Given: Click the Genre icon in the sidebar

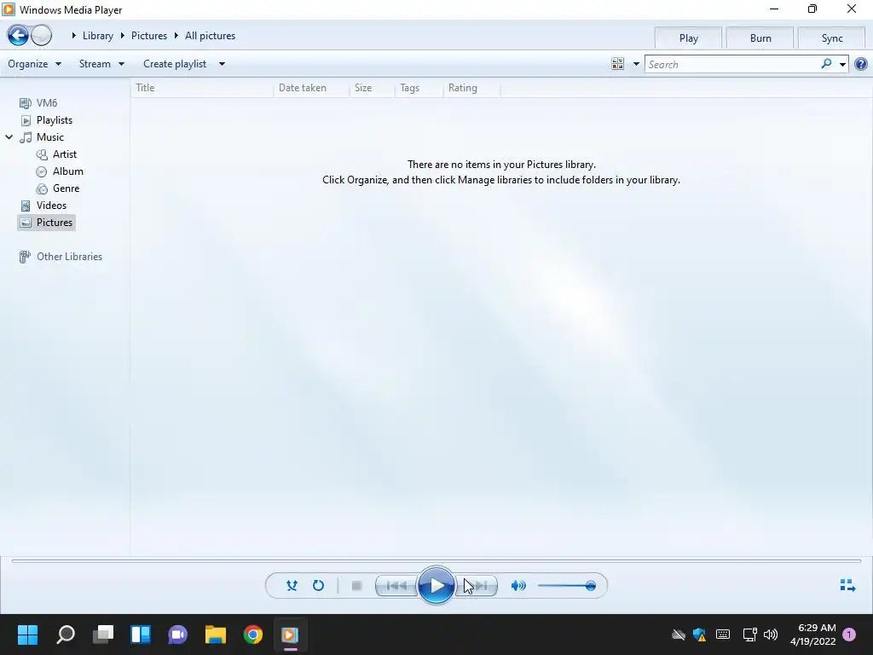Looking at the screenshot, I should [42, 188].
